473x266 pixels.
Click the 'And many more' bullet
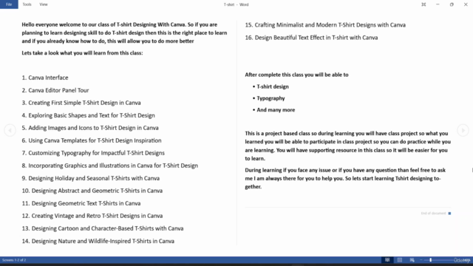(273, 110)
